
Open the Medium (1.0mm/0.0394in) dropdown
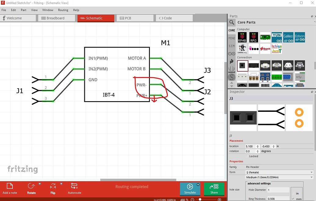(x=279, y=177)
